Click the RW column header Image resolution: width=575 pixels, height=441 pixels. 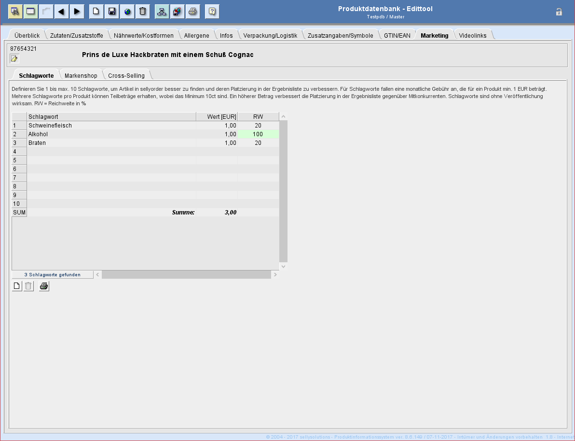(258, 116)
